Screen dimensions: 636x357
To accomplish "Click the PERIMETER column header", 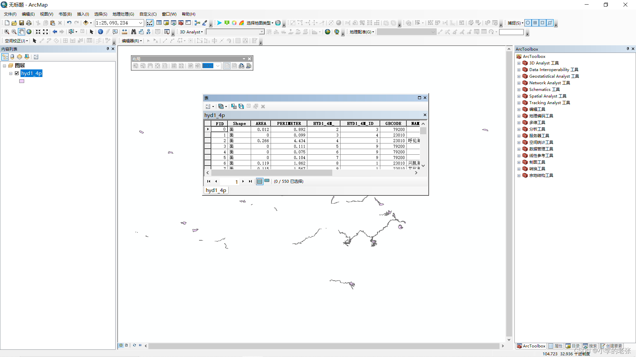I will coord(289,124).
